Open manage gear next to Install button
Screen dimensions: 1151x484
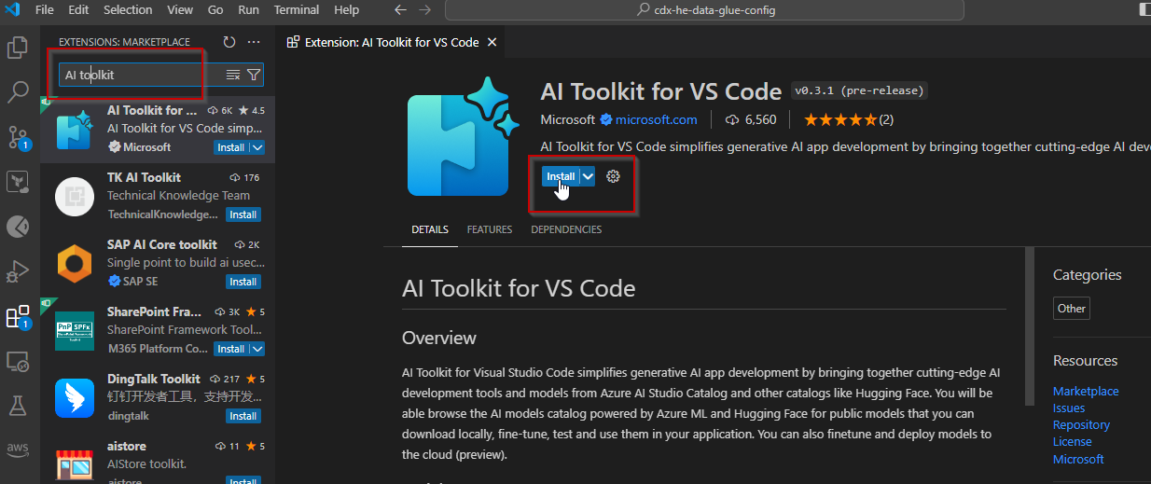coord(613,176)
